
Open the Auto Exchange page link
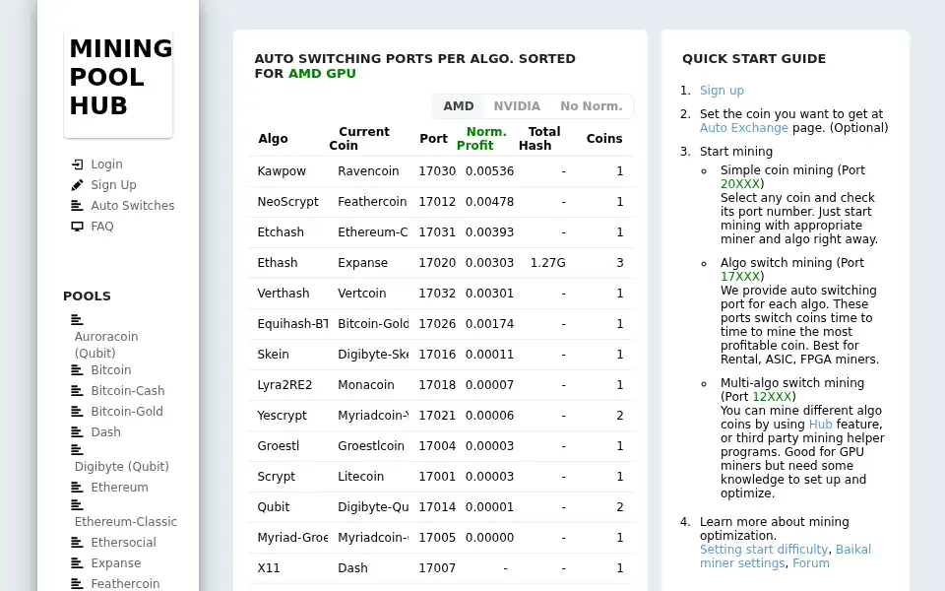744,128
